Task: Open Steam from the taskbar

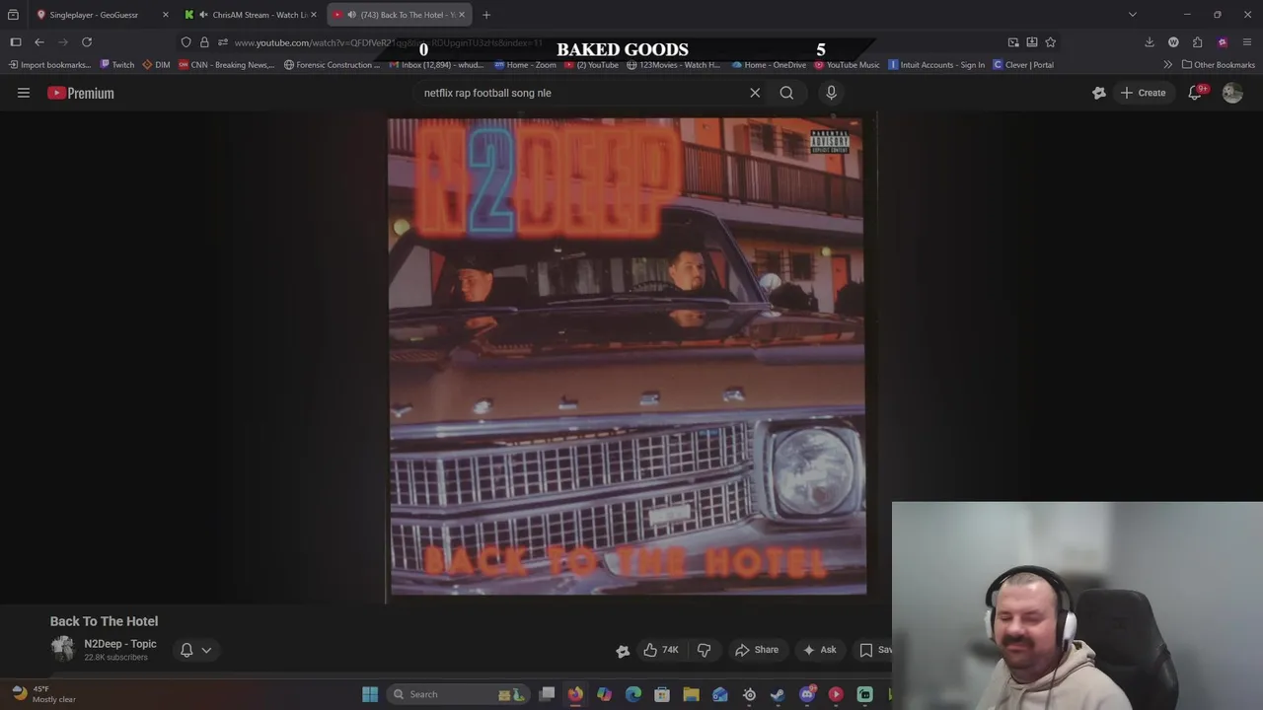Action: [779, 694]
